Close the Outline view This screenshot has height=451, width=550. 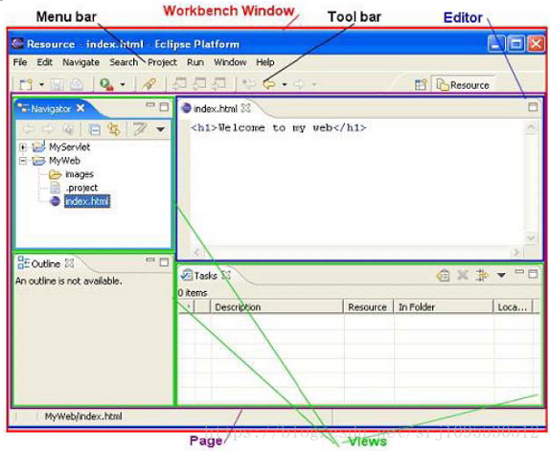click(x=70, y=263)
